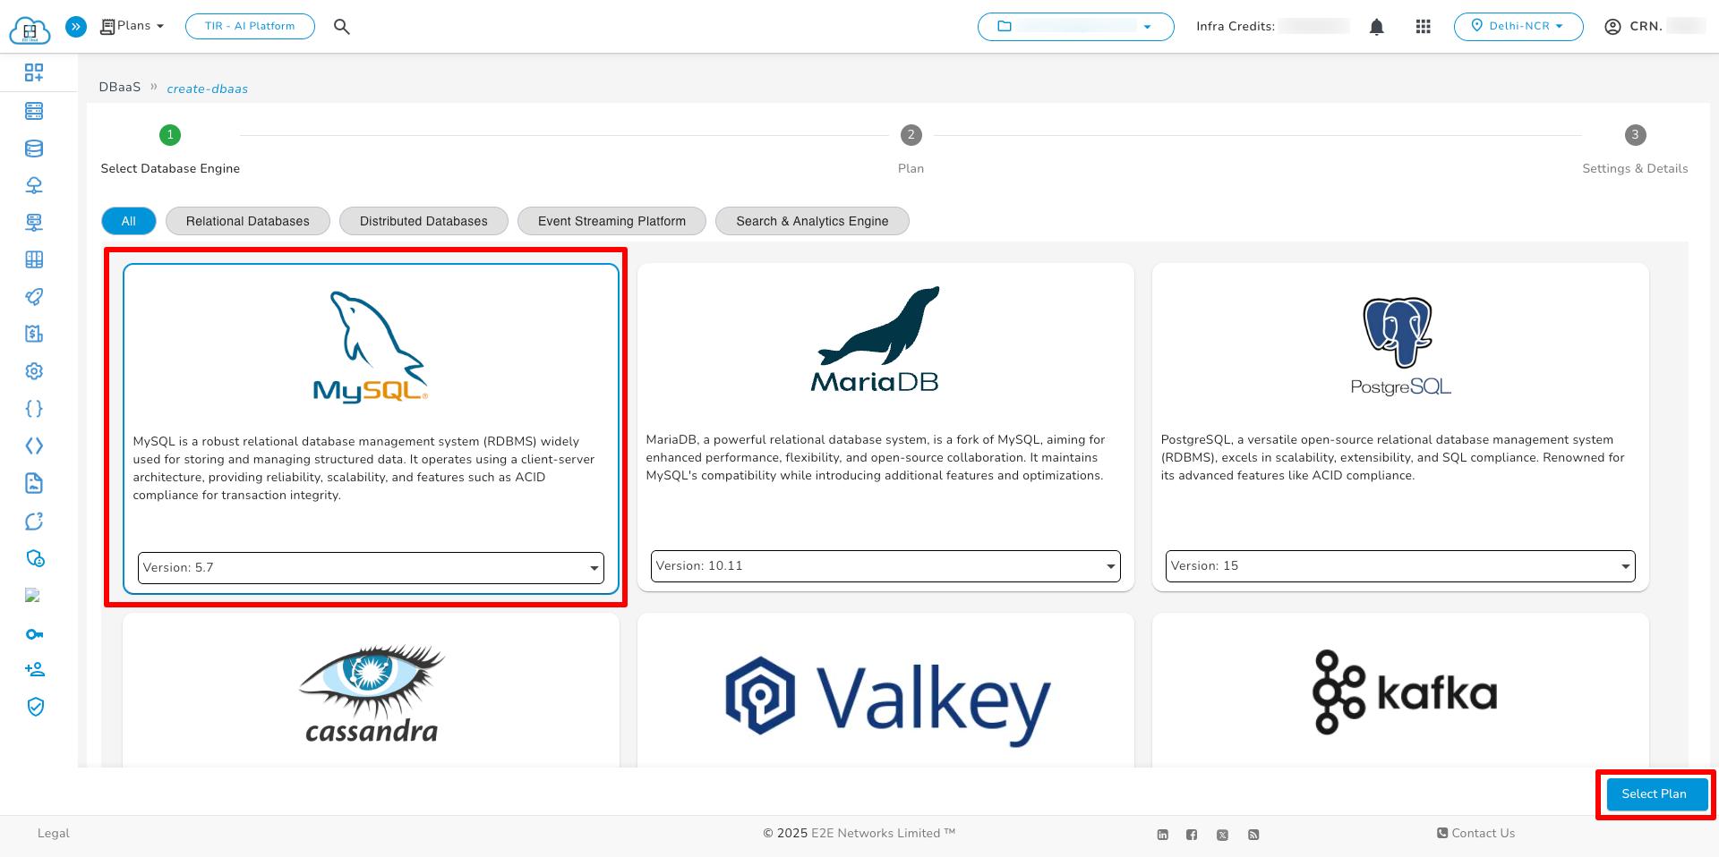Click the Select Plan button

[1654, 794]
